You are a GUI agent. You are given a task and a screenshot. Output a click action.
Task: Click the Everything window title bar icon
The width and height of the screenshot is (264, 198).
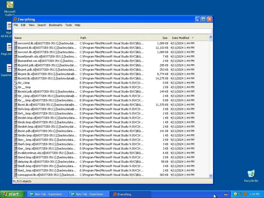click(15, 19)
